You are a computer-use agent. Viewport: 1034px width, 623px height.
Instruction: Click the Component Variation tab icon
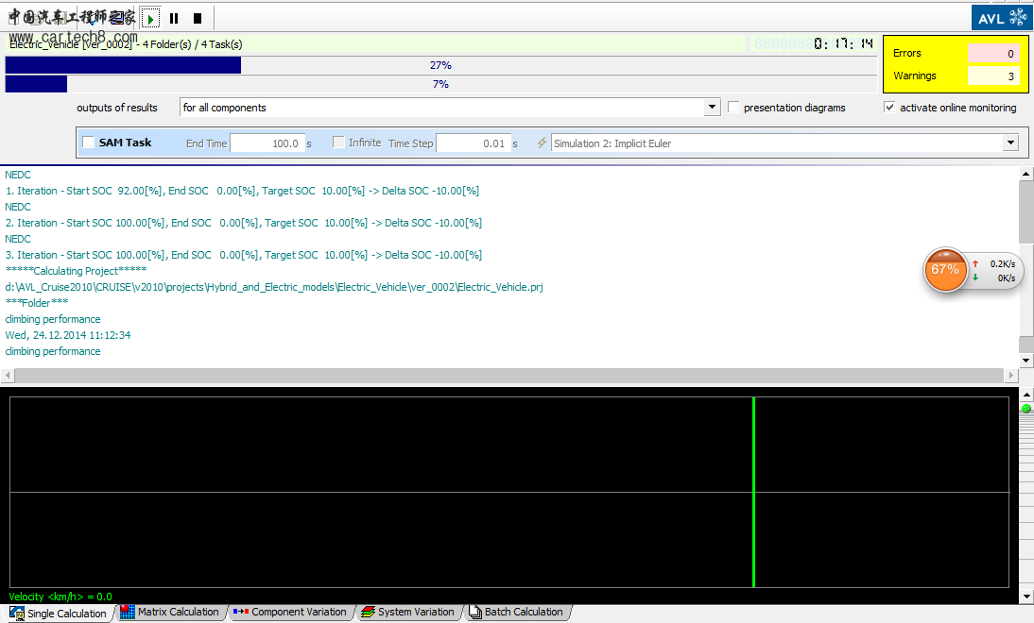[x=241, y=612]
